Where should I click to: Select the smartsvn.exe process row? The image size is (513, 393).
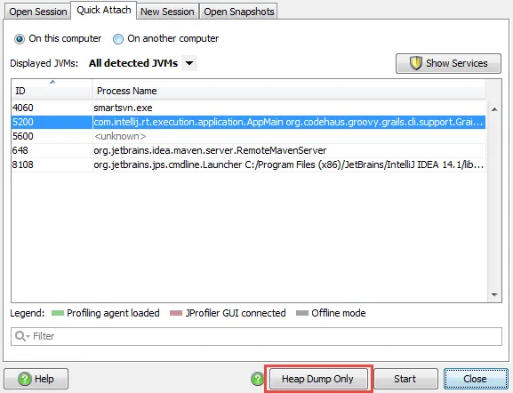coord(248,108)
